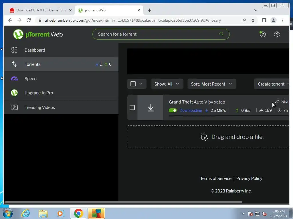The image size is (293, 219).
Task: Click the blue Downloading status text
Action: click(191, 110)
